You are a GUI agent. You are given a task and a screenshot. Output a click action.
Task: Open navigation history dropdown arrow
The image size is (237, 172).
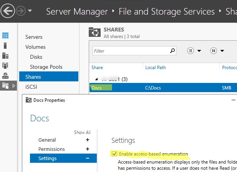[30, 11]
